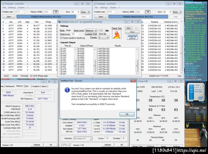This screenshot has height=154, width=208.
Task: Switch to the About tab in CPU-Z
Action: (44, 86)
